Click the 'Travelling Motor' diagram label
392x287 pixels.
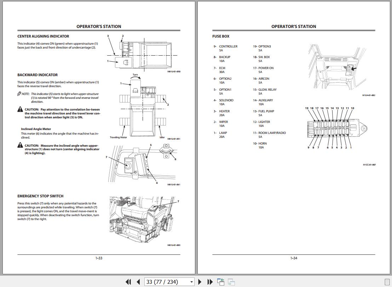(118, 137)
